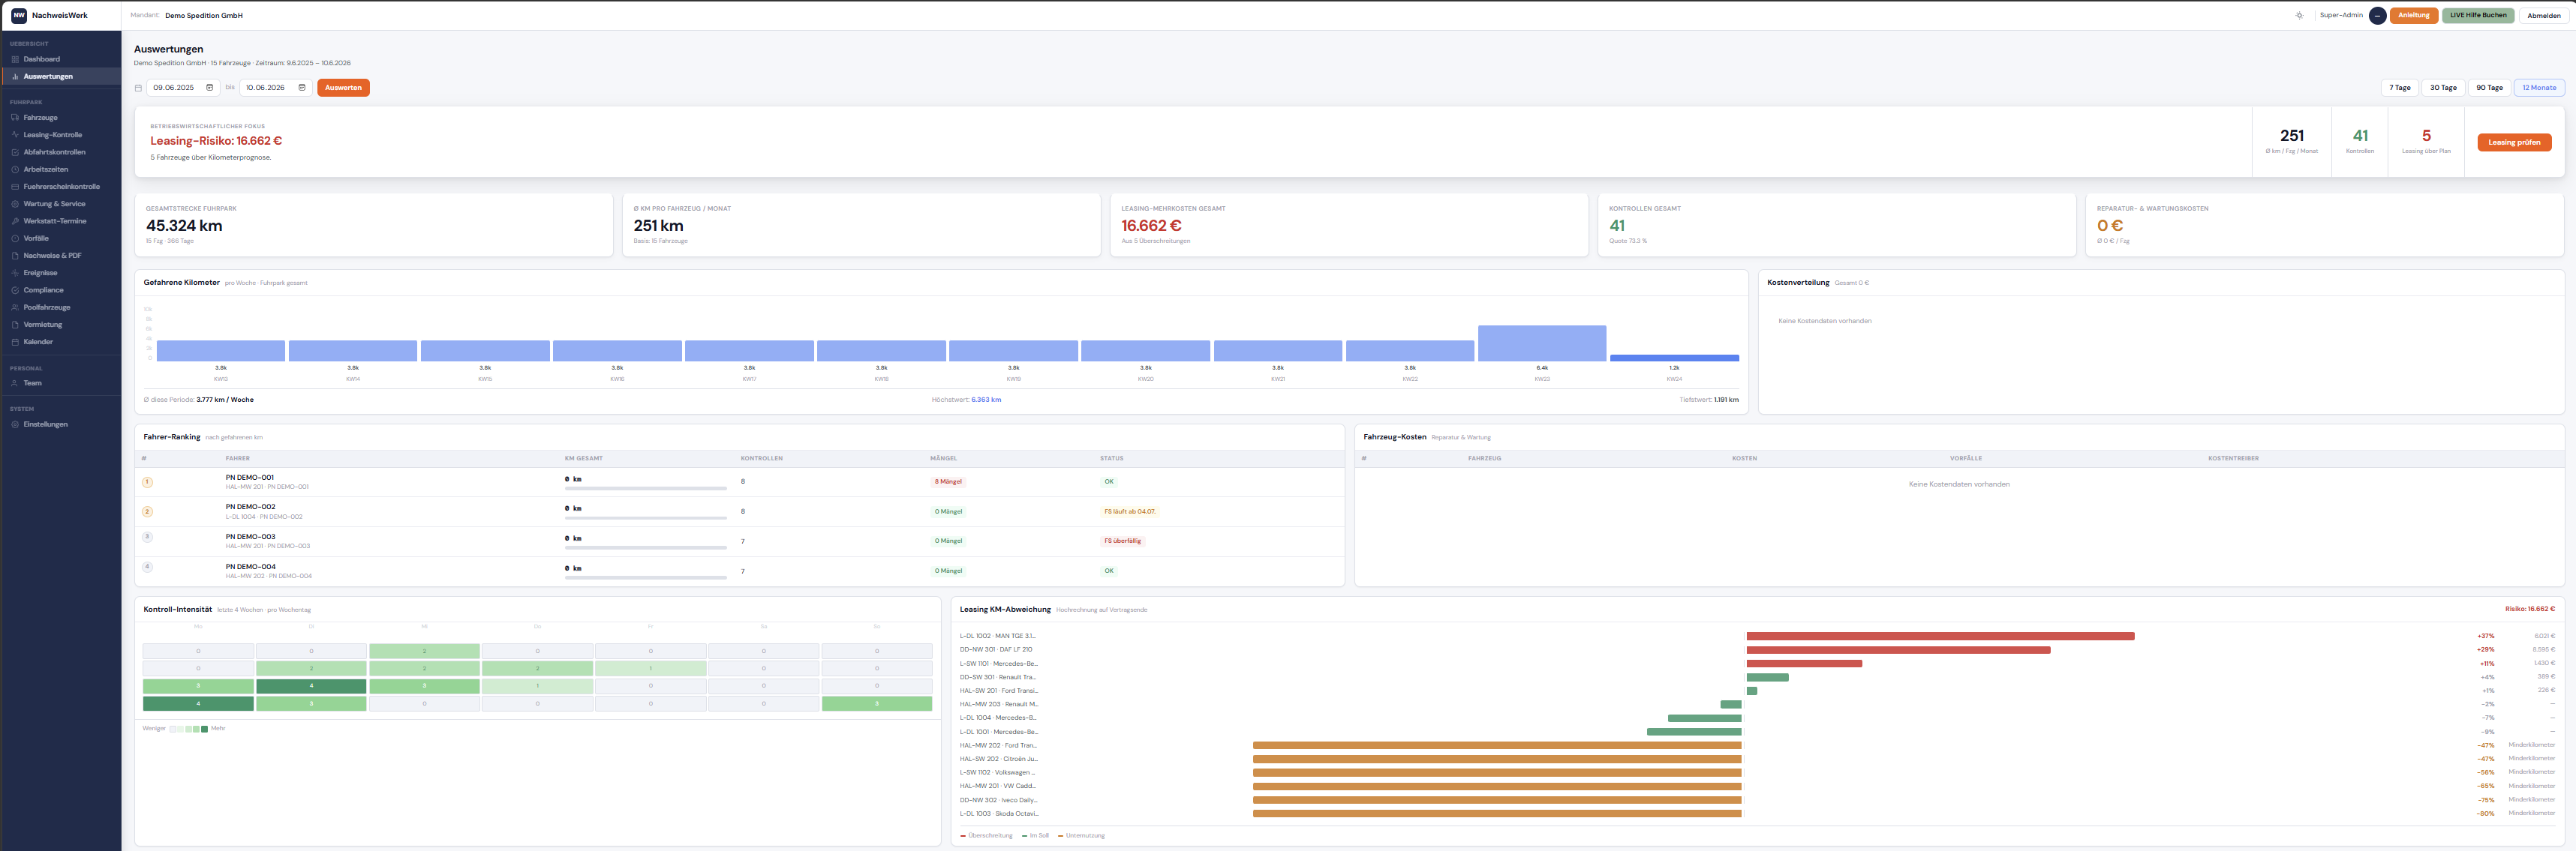Click the 'FS läuft ab 04.07.' status badge
Viewport: 2576px width, 851px height.
tap(1129, 511)
